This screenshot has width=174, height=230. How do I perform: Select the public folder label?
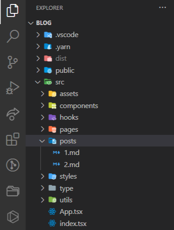(65, 71)
